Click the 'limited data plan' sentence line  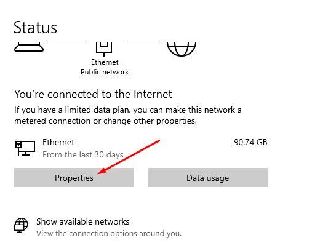[128, 110]
